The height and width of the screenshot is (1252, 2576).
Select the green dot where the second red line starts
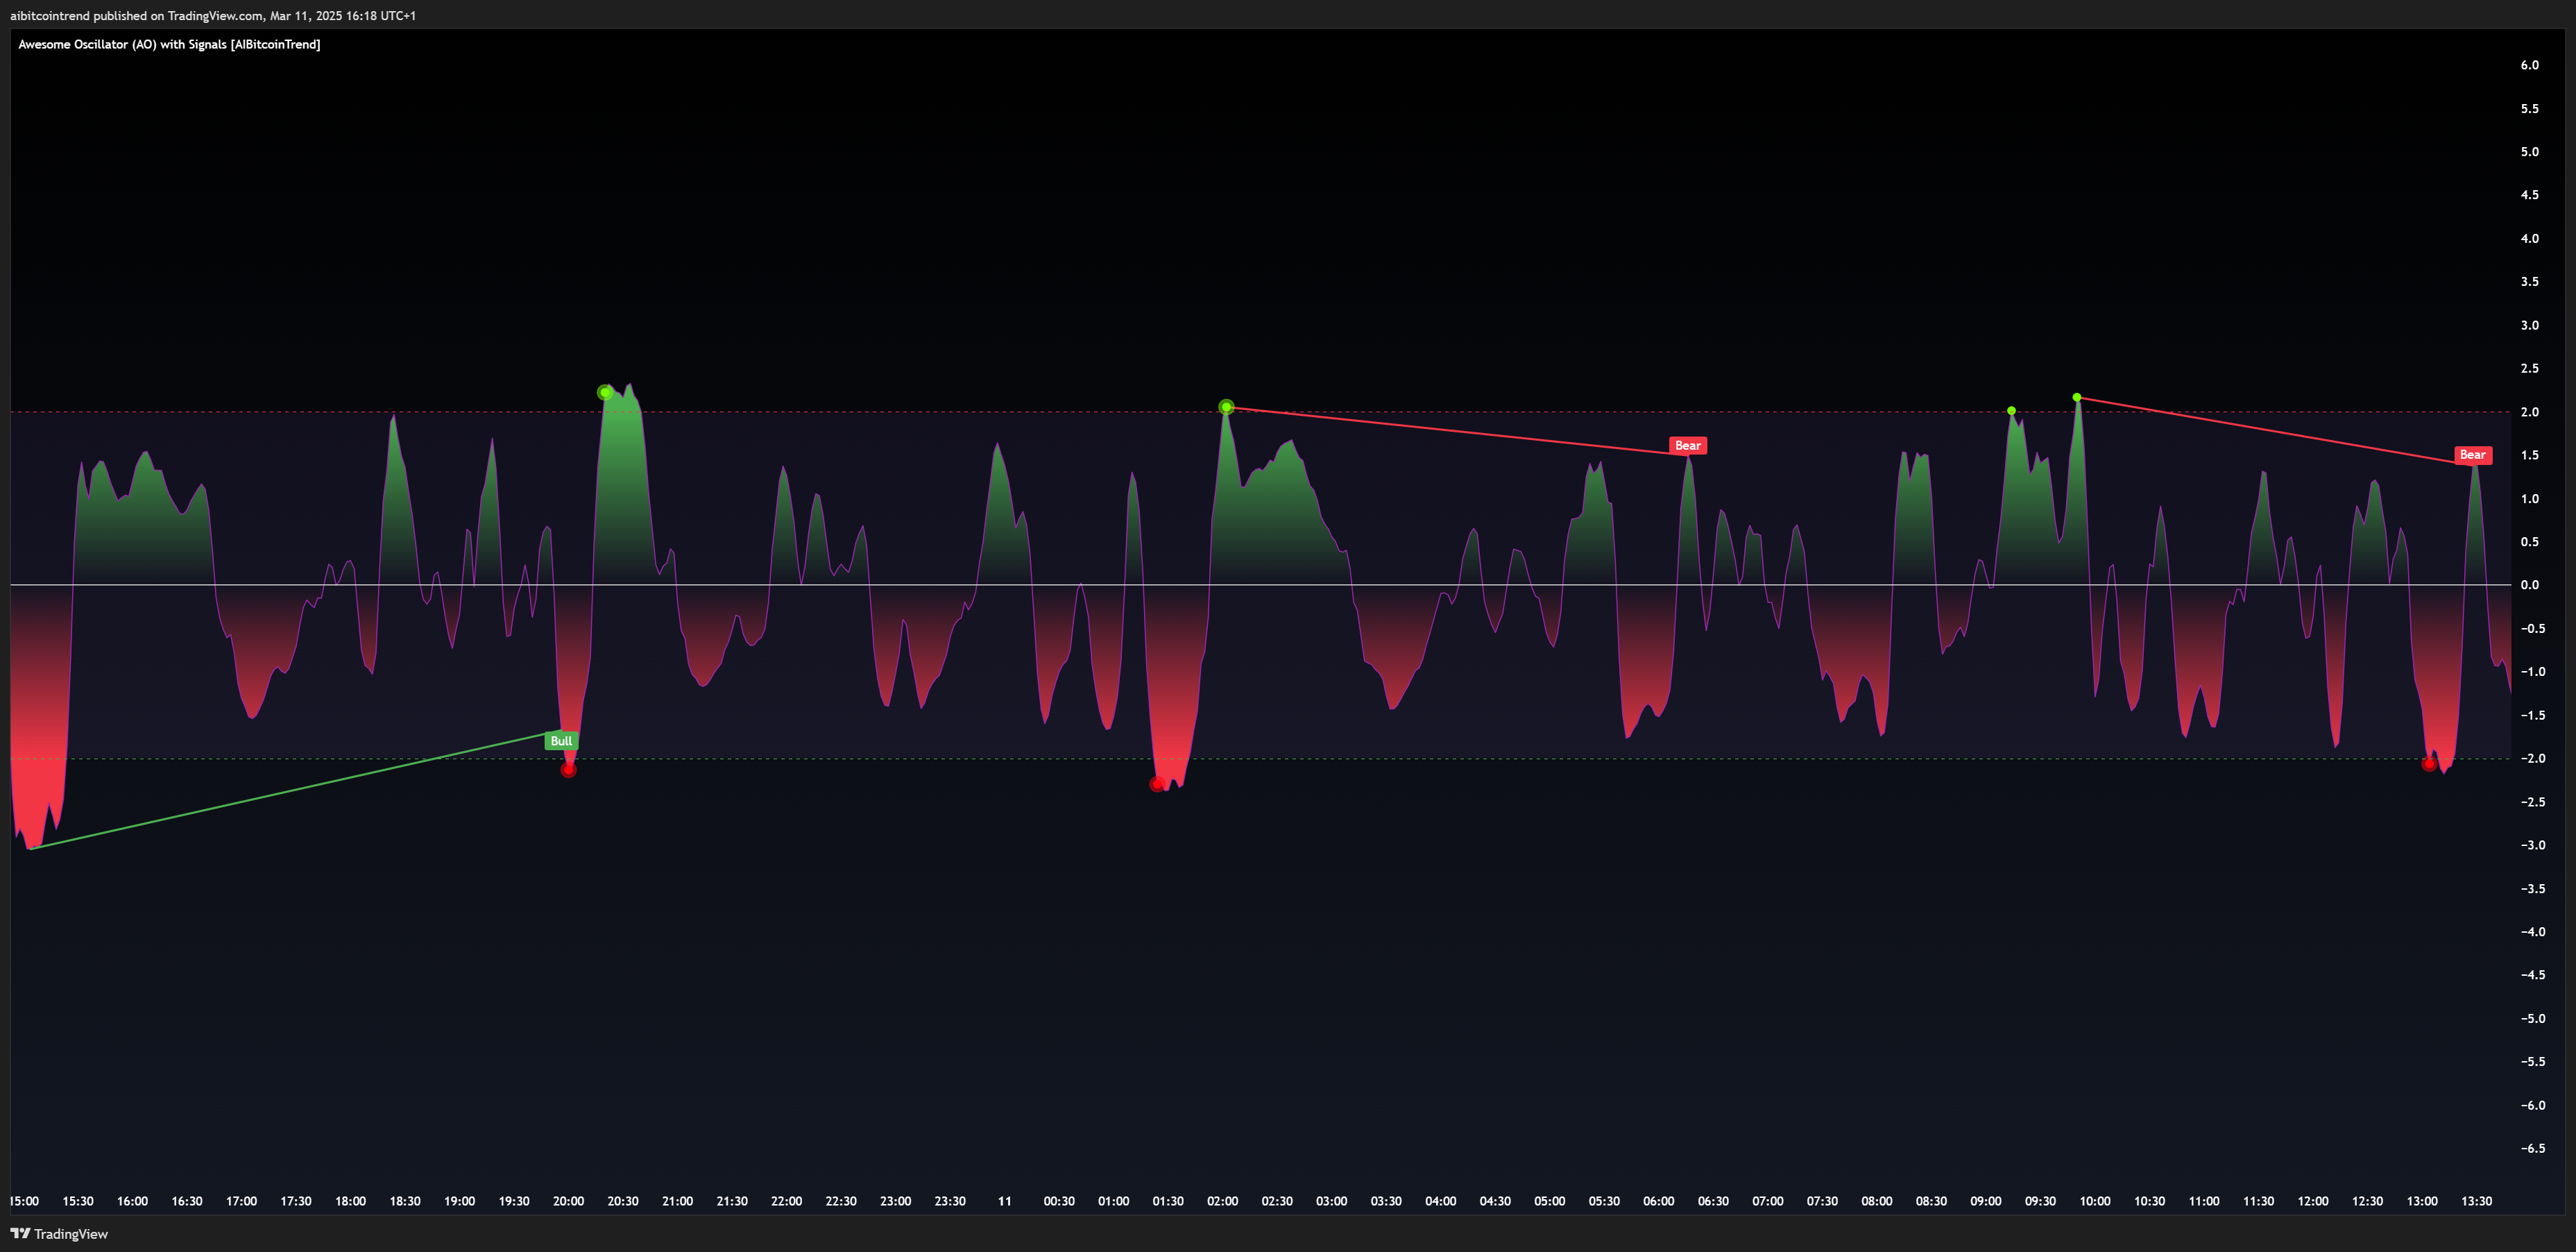(x=2077, y=398)
